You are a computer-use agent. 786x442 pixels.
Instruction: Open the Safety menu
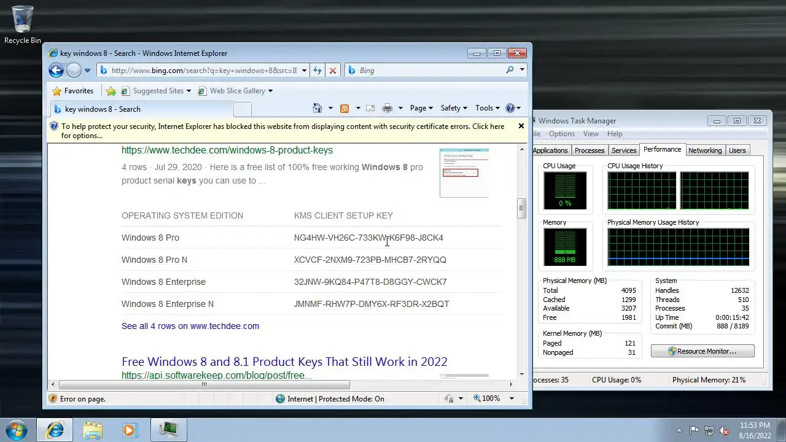click(454, 108)
